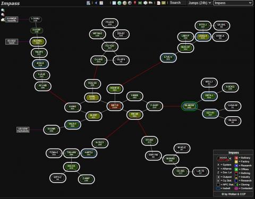Screen dimensions: 255x199
Task: Click the white cube toolbar icon
Action: tap(146, 3)
